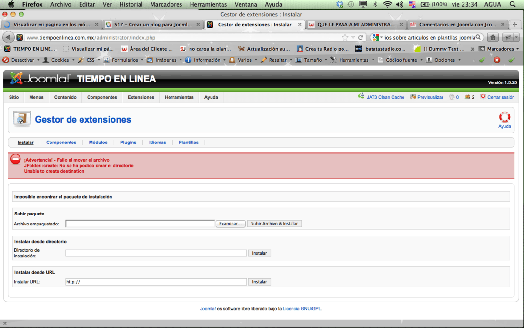Click the volume icon in menu bar
Image resolution: width=524 pixels, height=328 pixels.
click(x=400, y=4)
